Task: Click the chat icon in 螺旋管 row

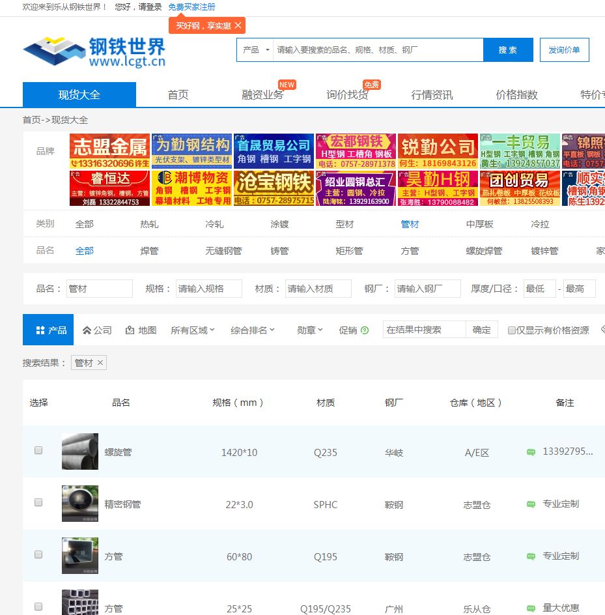Action: click(x=531, y=452)
